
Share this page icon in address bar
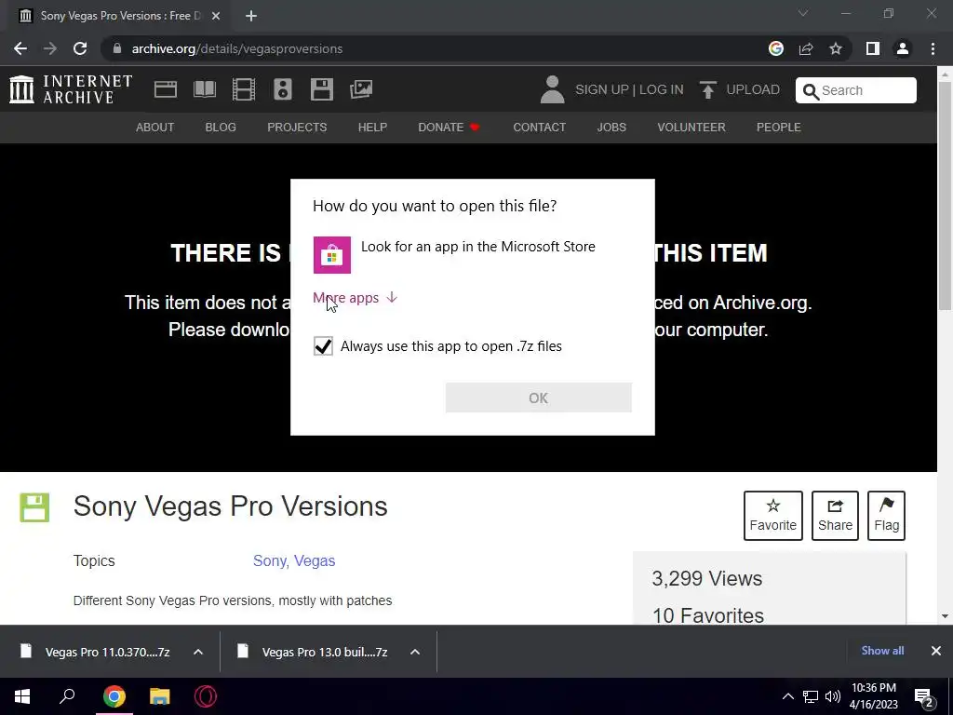[806, 48]
